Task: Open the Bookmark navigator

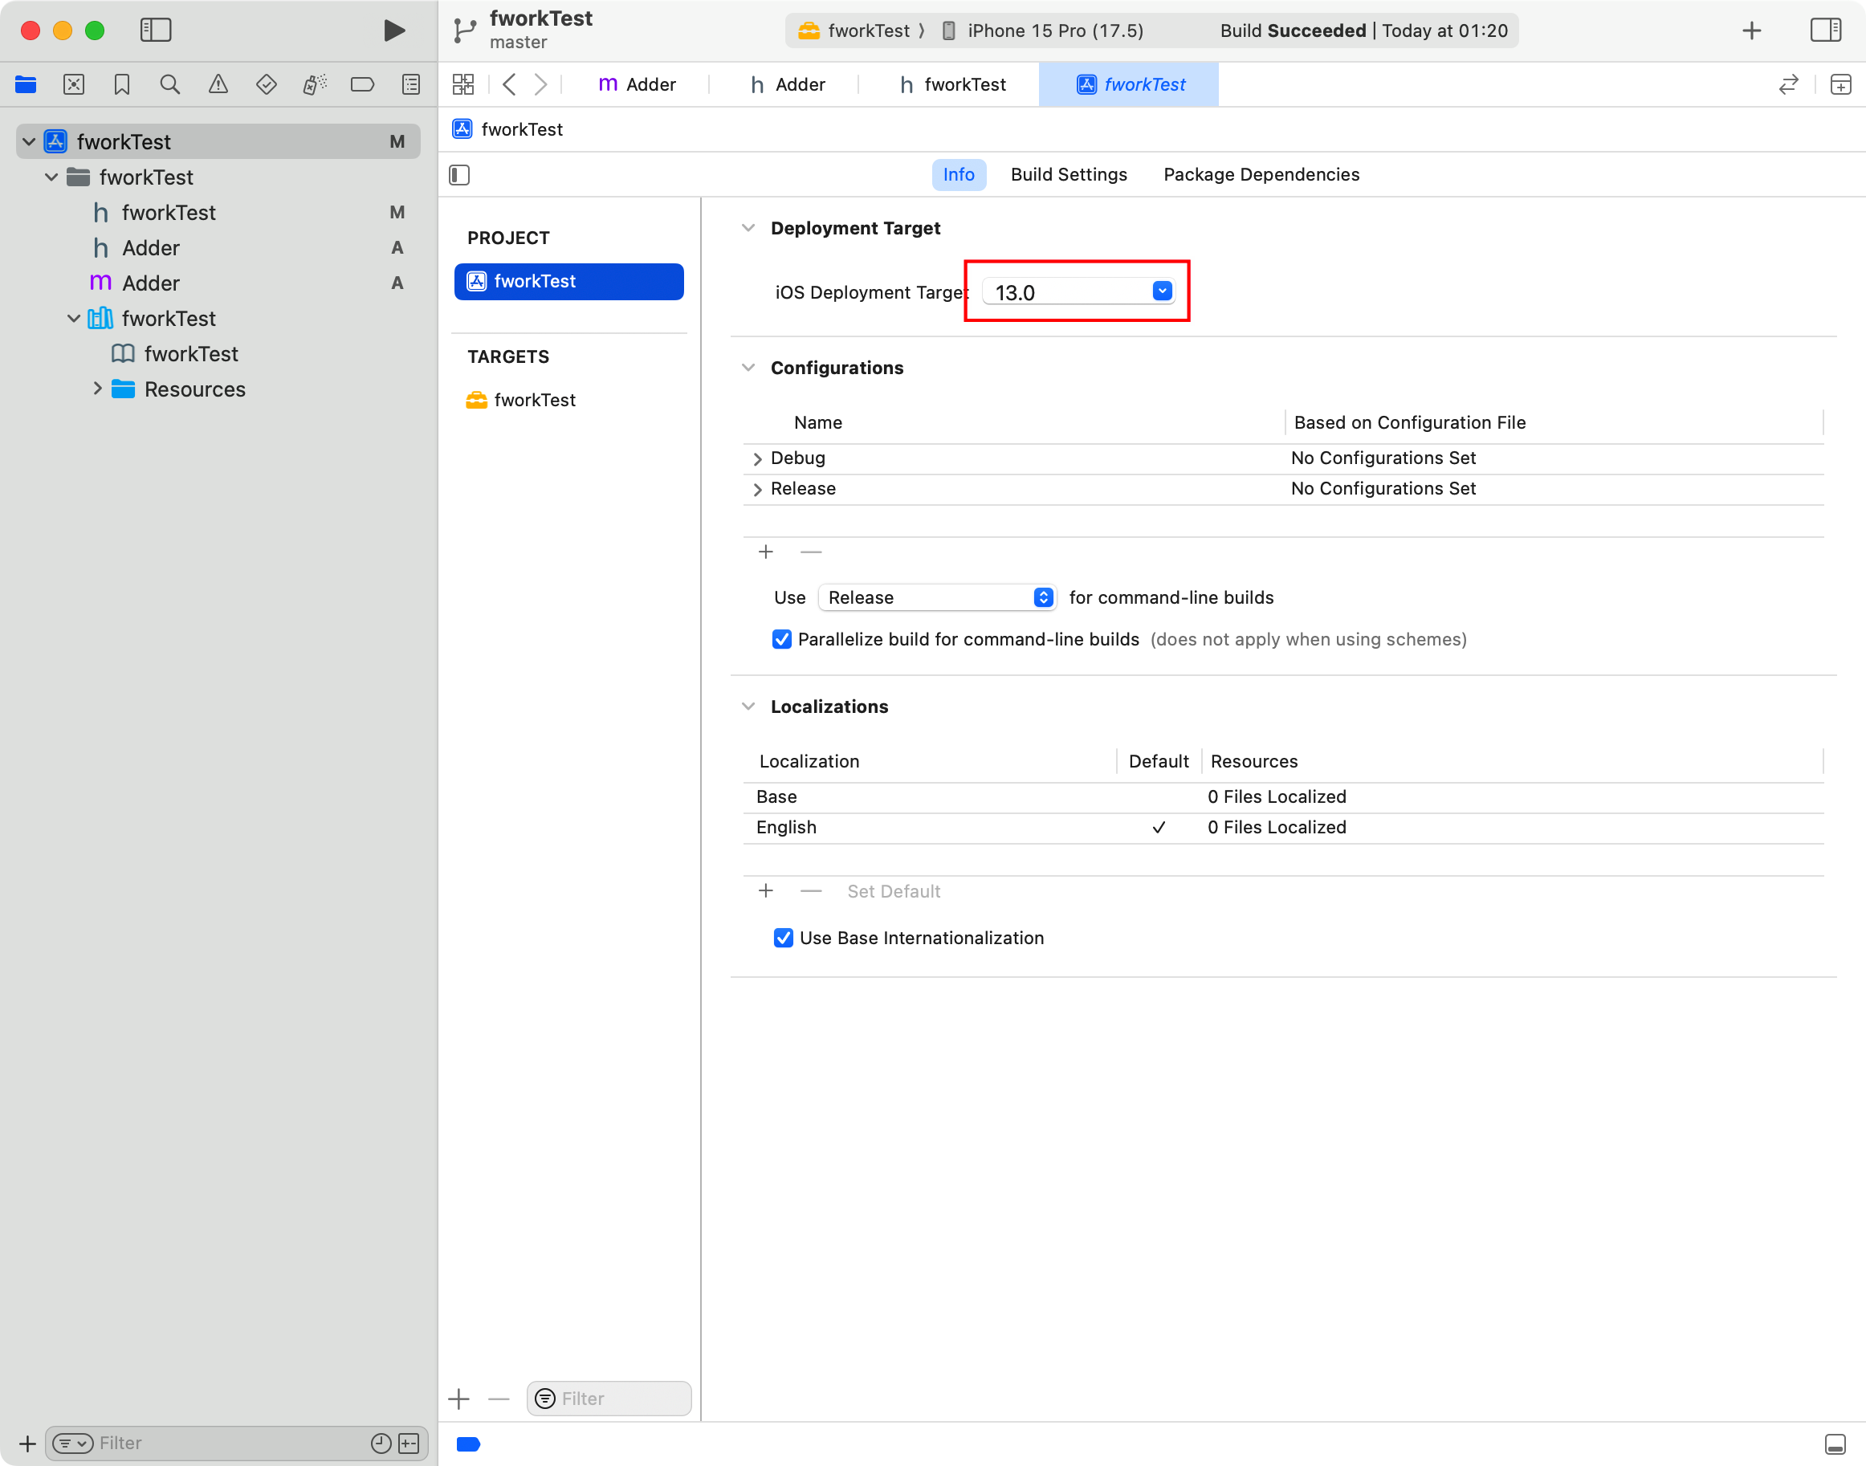Action: 122,84
